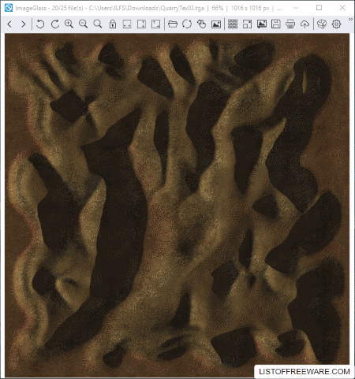Rotate the image counterclockwise
This screenshot has height=379, width=355.
tap(40, 24)
